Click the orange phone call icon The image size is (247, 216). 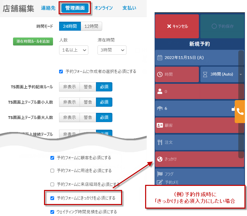240,112
